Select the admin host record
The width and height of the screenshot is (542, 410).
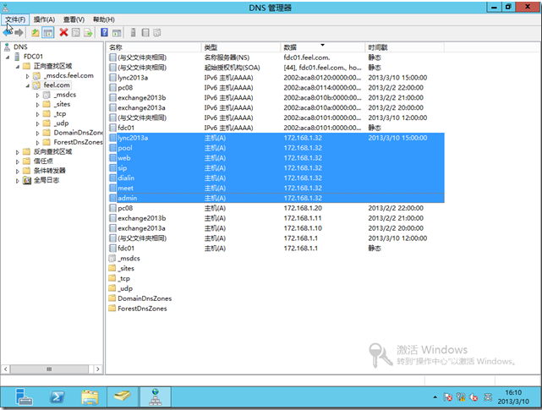[276, 198]
